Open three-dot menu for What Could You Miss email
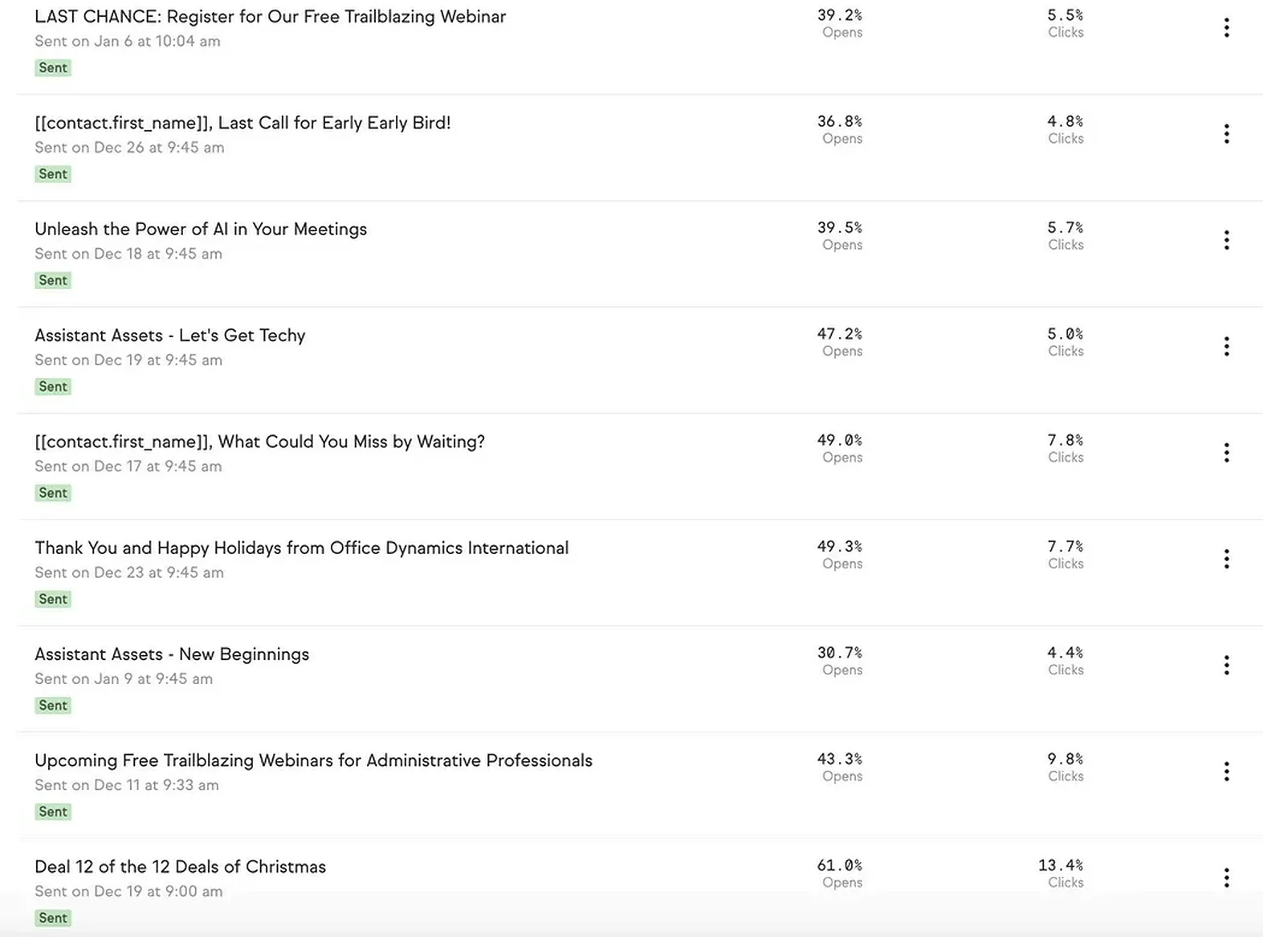Viewport: 1263px width, 937px height. [x=1226, y=453]
